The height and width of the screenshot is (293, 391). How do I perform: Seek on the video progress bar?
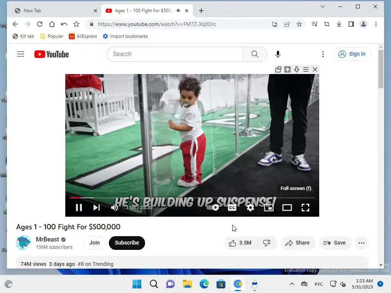(x=192, y=198)
